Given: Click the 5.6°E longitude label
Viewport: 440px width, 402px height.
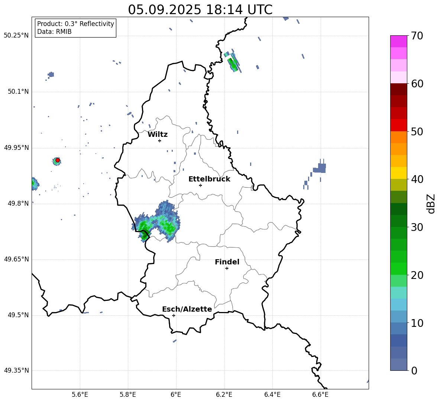Looking at the screenshot, I should (x=80, y=395).
